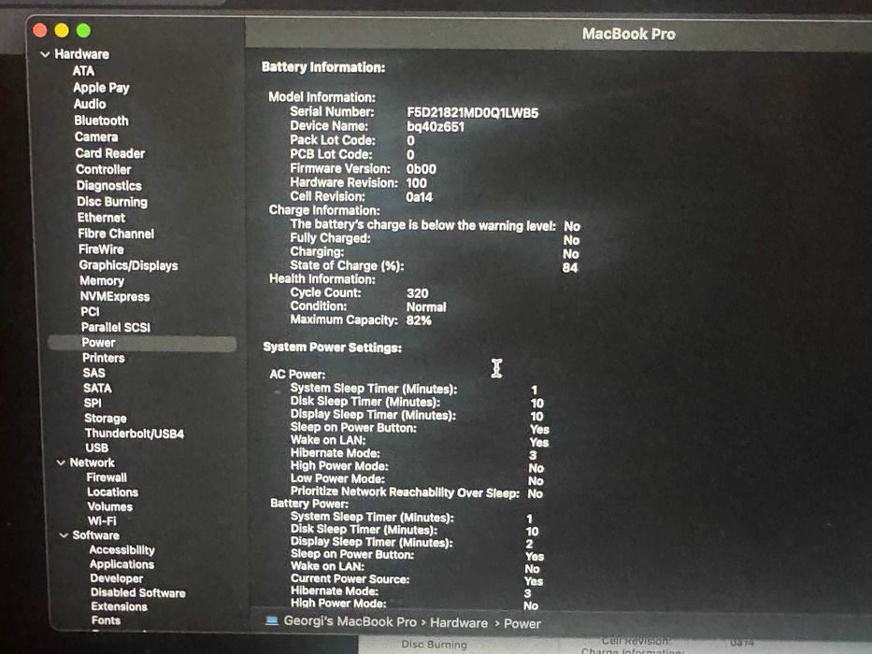Open Extensions under Software
872x654 pixels.
(x=120, y=606)
